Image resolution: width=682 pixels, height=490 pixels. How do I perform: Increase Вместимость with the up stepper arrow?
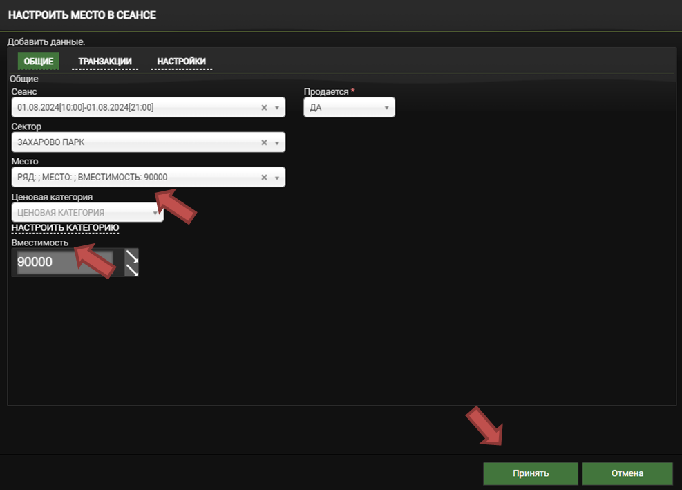click(131, 256)
